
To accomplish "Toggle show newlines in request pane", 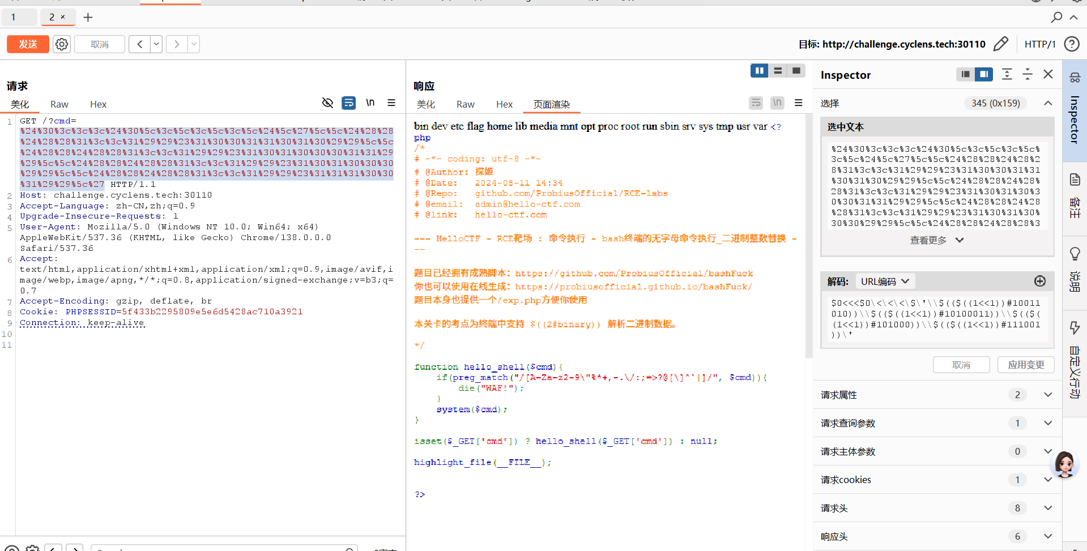I will click(370, 102).
